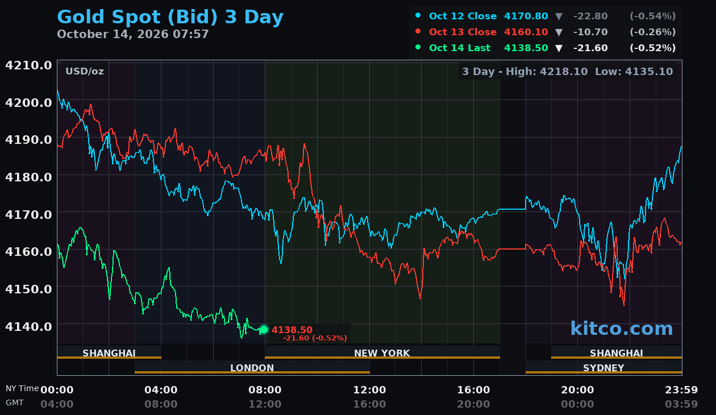Click the (-0.54%) change value
This screenshot has height=415, width=716.
[x=652, y=16]
